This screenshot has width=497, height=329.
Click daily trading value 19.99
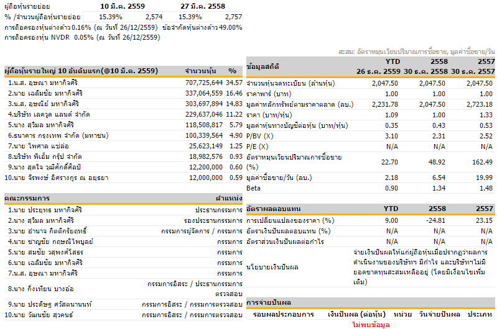coord(484,178)
